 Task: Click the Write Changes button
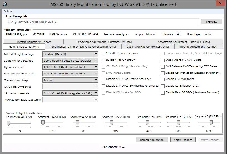click(x=210, y=140)
